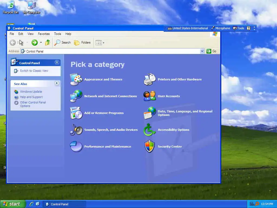Click the Switch to Classic View icon
Screen dimensions: 277x208
(16, 71)
